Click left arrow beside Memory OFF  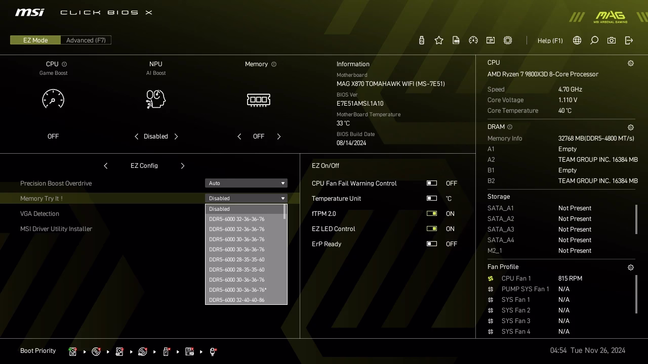pyautogui.click(x=239, y=136)
